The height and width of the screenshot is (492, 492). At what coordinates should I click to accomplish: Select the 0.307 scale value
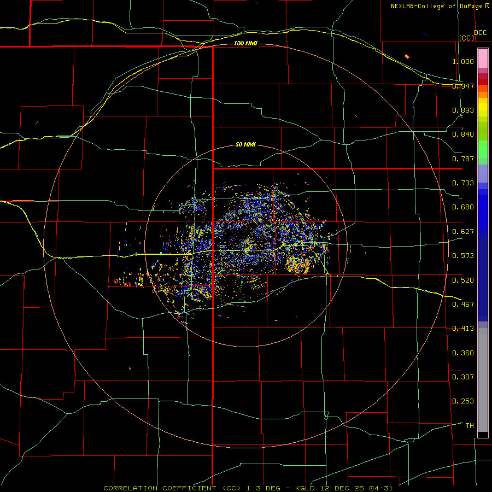click(x=463, y=377)
